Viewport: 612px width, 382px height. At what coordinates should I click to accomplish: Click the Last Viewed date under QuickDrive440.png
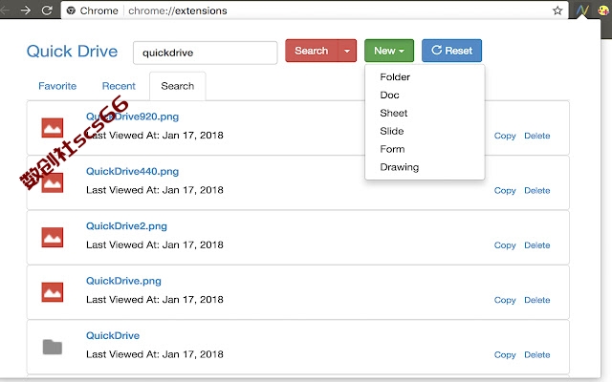click(155, 190)
